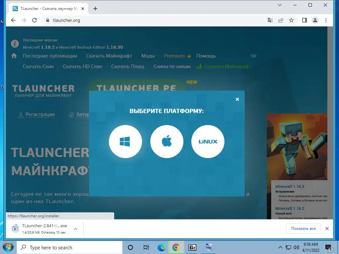Image resolution: width=339 pixels, height=254 pixels.
Task: Select the TLauncher tab
Action: 49,9
